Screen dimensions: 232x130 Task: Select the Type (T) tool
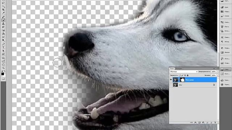(x=3, y=47)
